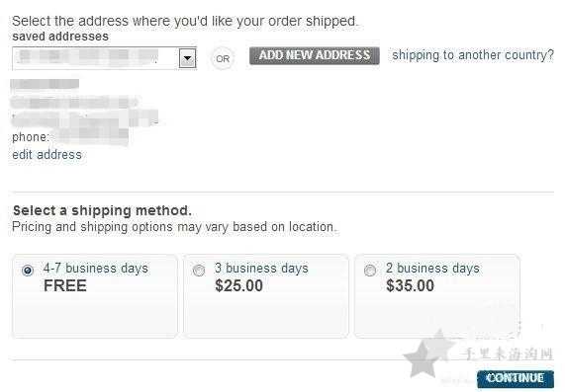Viewport: 565px width, 392px height.
Task: Click the 'Select a shipping method.' heading
Action: coord(102,210)
